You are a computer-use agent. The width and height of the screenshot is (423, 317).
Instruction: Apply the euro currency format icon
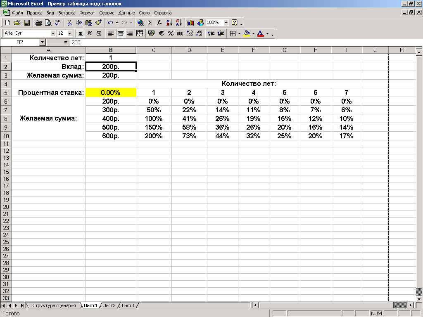[x=161, y=33]
